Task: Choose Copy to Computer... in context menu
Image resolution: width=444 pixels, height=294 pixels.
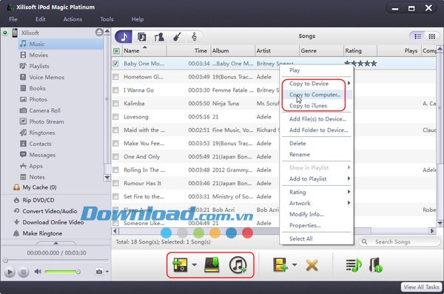Action: tap(317, 94)
